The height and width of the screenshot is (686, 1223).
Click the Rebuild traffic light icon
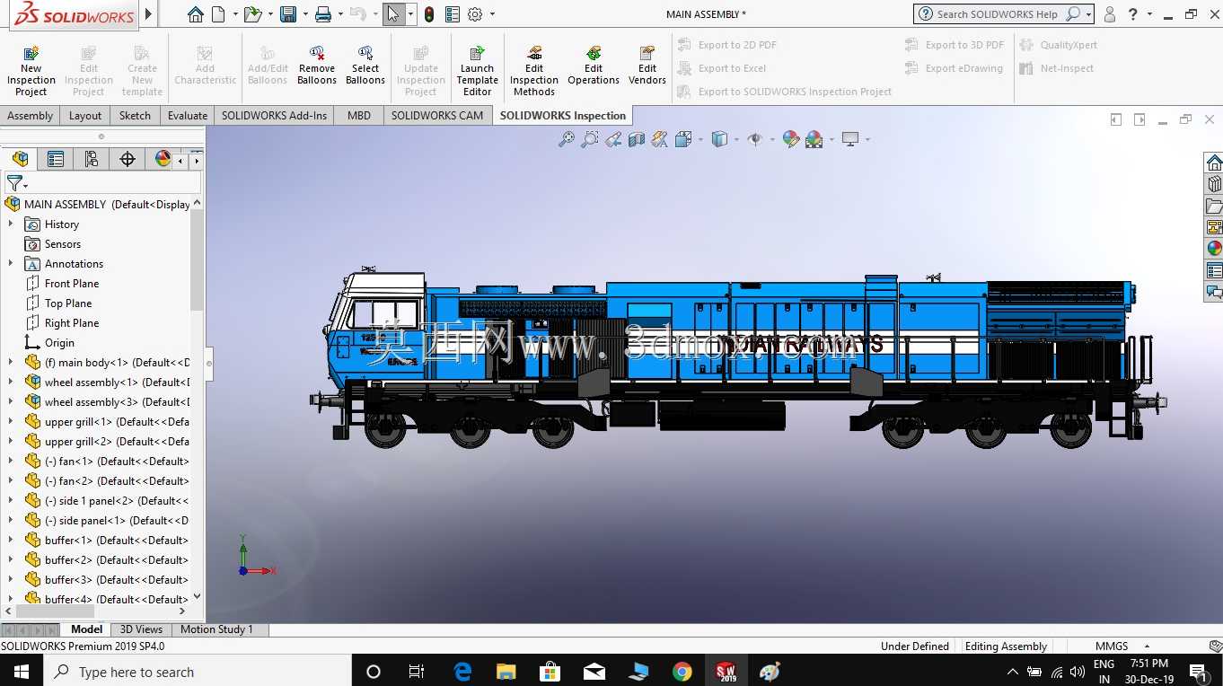tap(429, 14)
